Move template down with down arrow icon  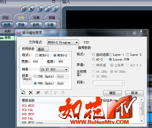tap(63, 93)
